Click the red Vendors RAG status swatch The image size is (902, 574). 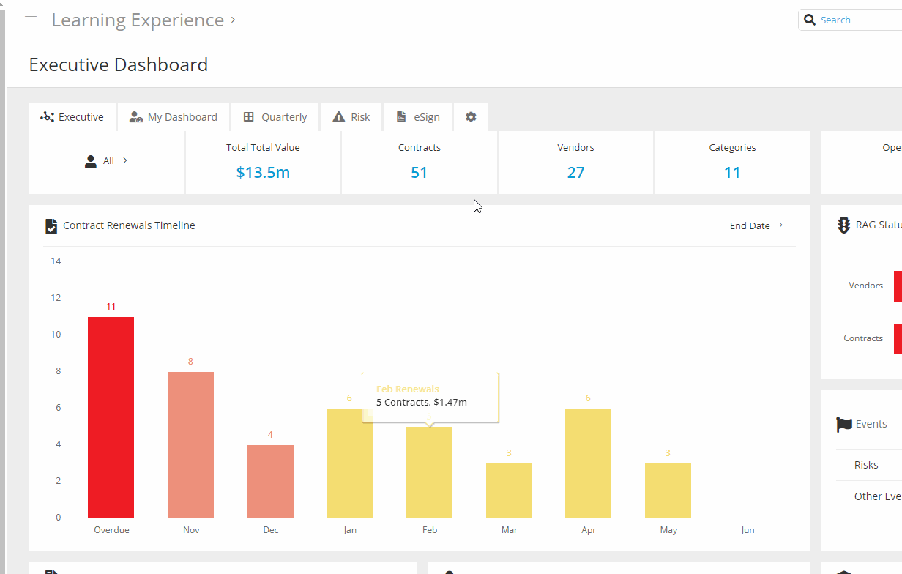(898, 286)
